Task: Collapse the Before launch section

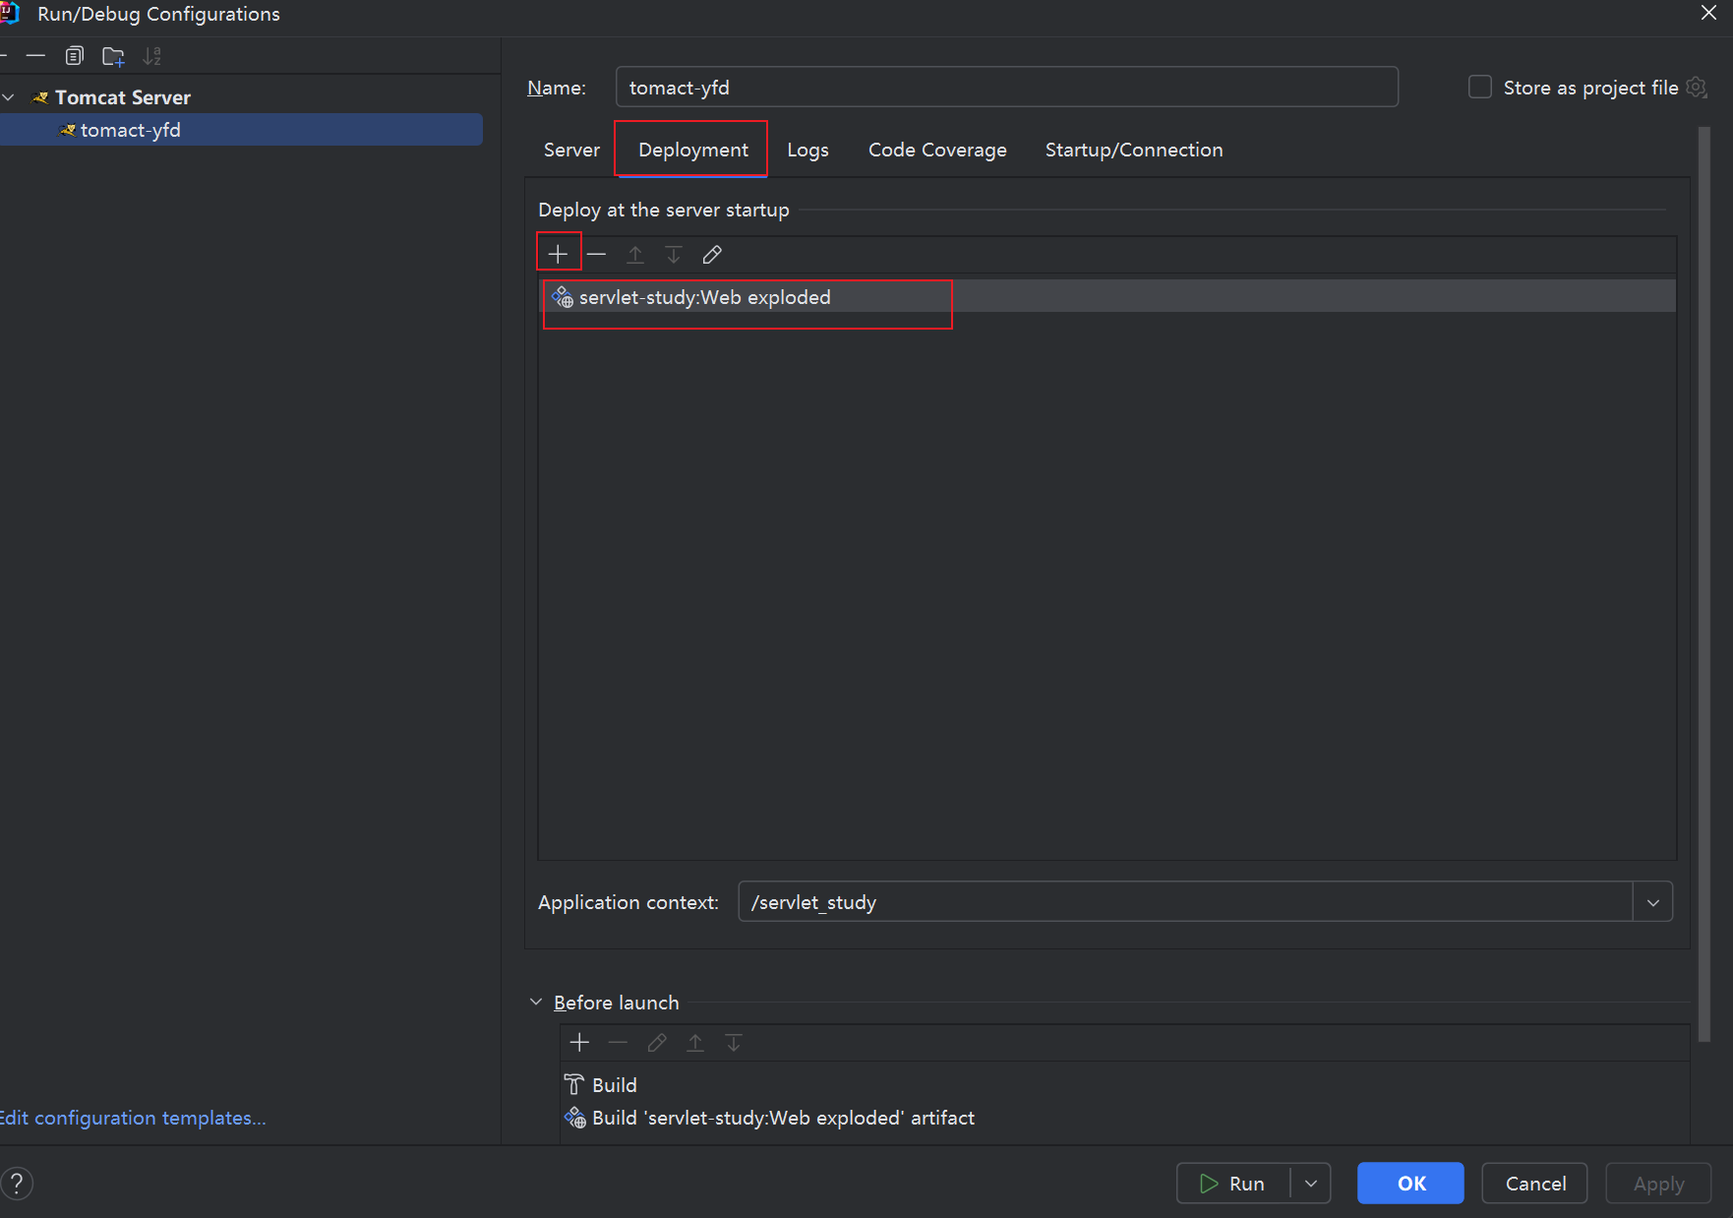Action: (x=536, y=1002)
